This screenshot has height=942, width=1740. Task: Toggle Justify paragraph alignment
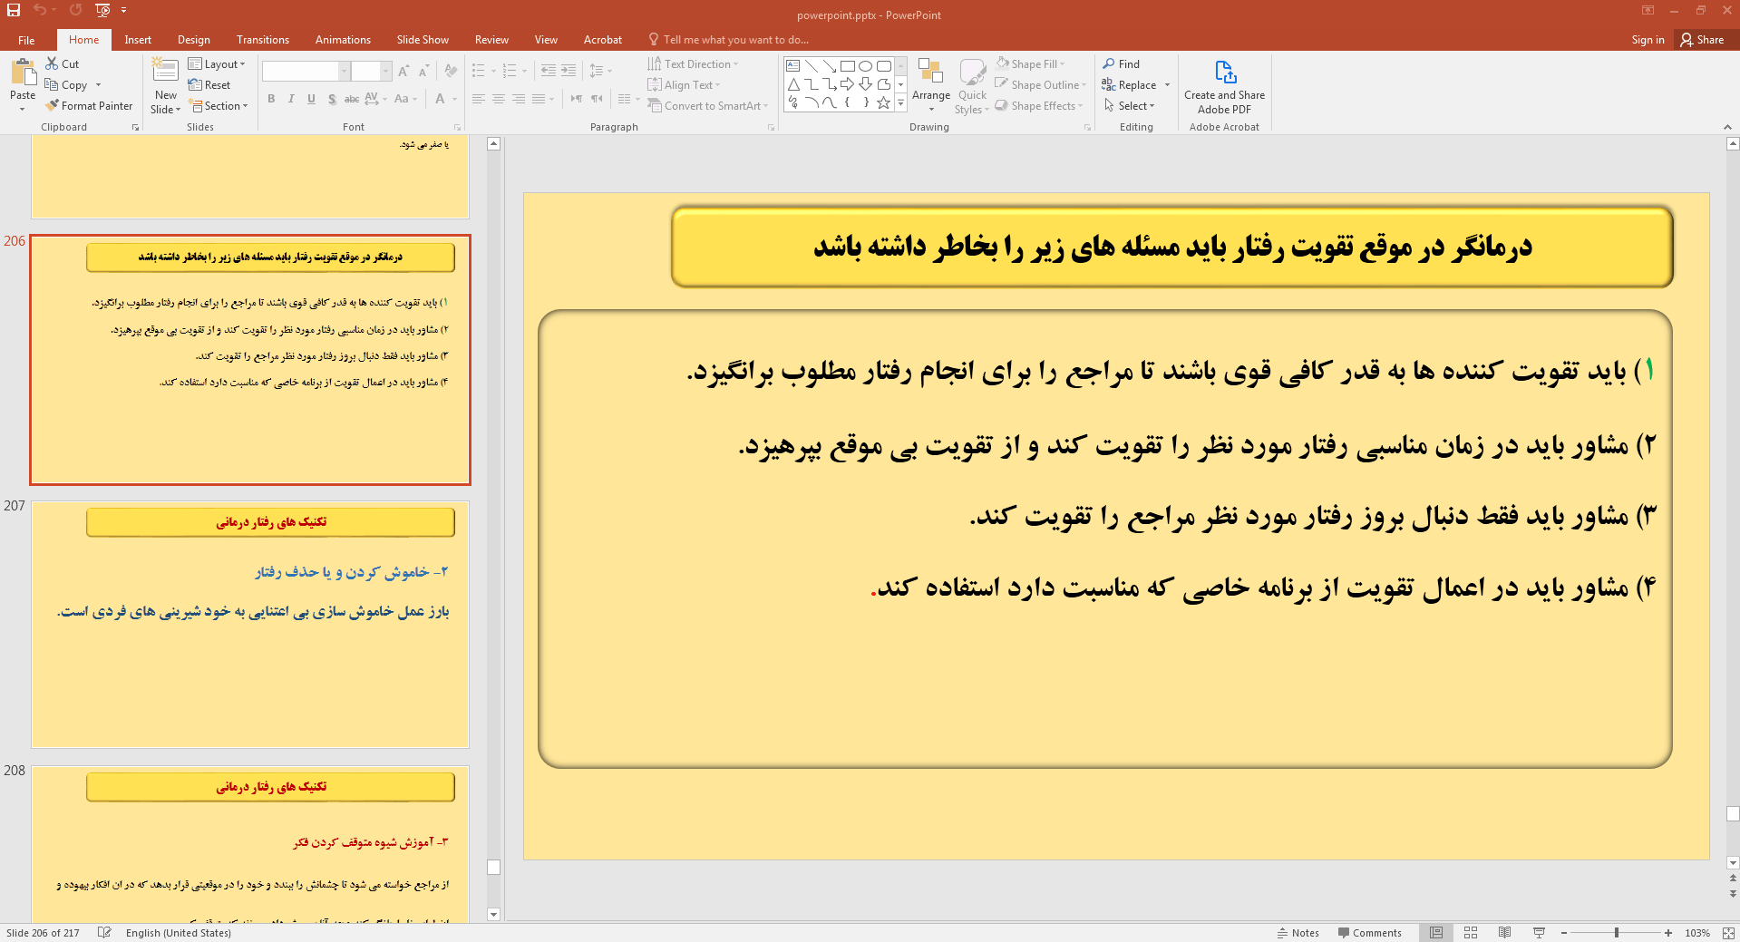click(x=539, y=99)
